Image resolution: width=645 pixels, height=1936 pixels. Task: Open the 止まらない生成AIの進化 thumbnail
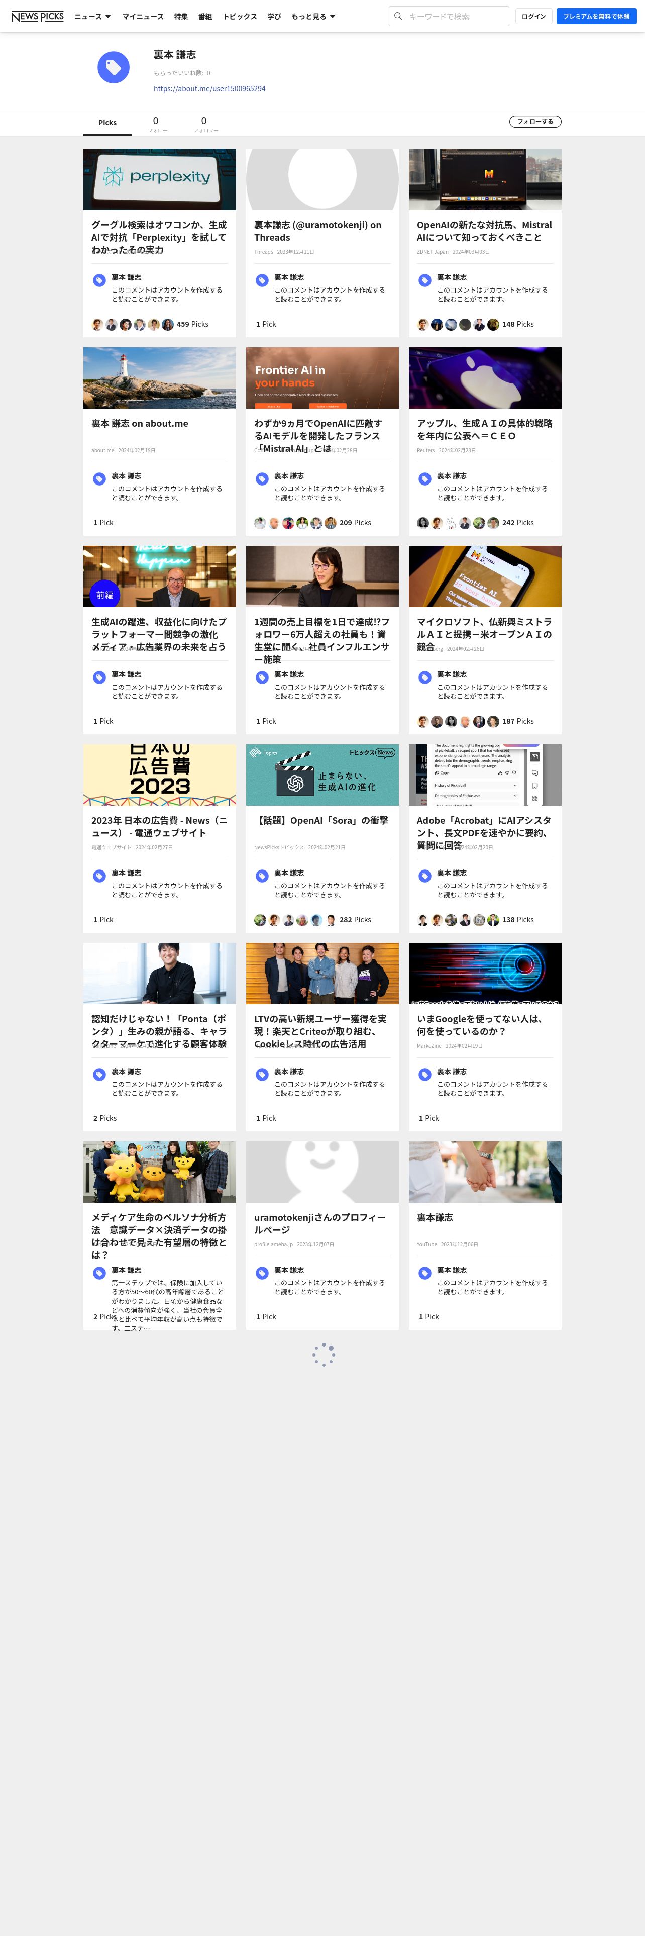322,774
